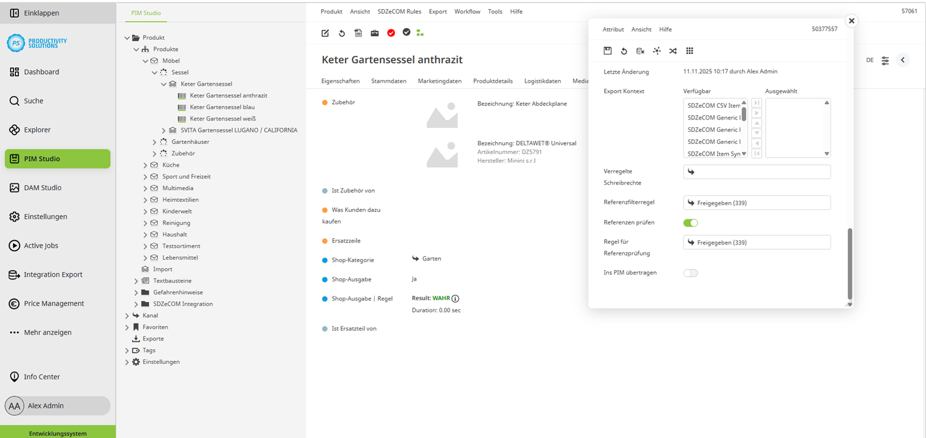The width and height of the screenshot is (926, 438).
Task: Open the grid dots icon in attribute panel
Action: pyautogui.click(x=690, y=51)
